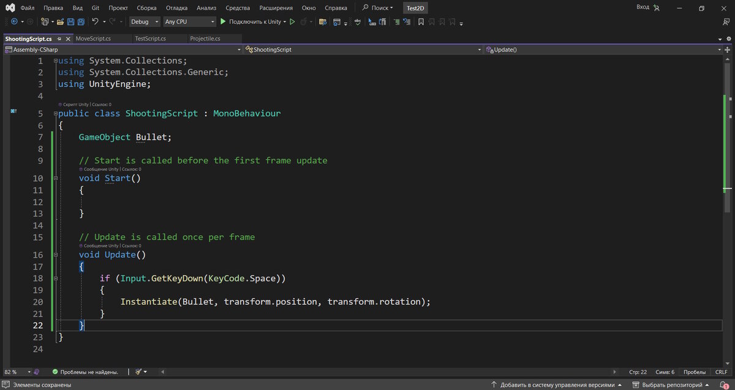The image size is (735, 390).
Task: Open the Расширения menu
Action: [x=276, y=8]
